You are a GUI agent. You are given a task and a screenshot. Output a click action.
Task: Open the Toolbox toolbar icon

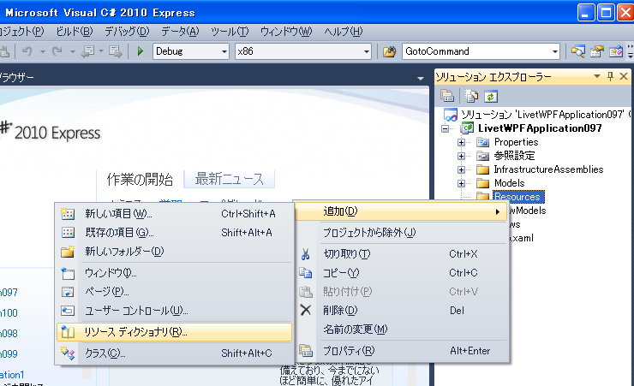pyautogui.click(x=616, y=51)
